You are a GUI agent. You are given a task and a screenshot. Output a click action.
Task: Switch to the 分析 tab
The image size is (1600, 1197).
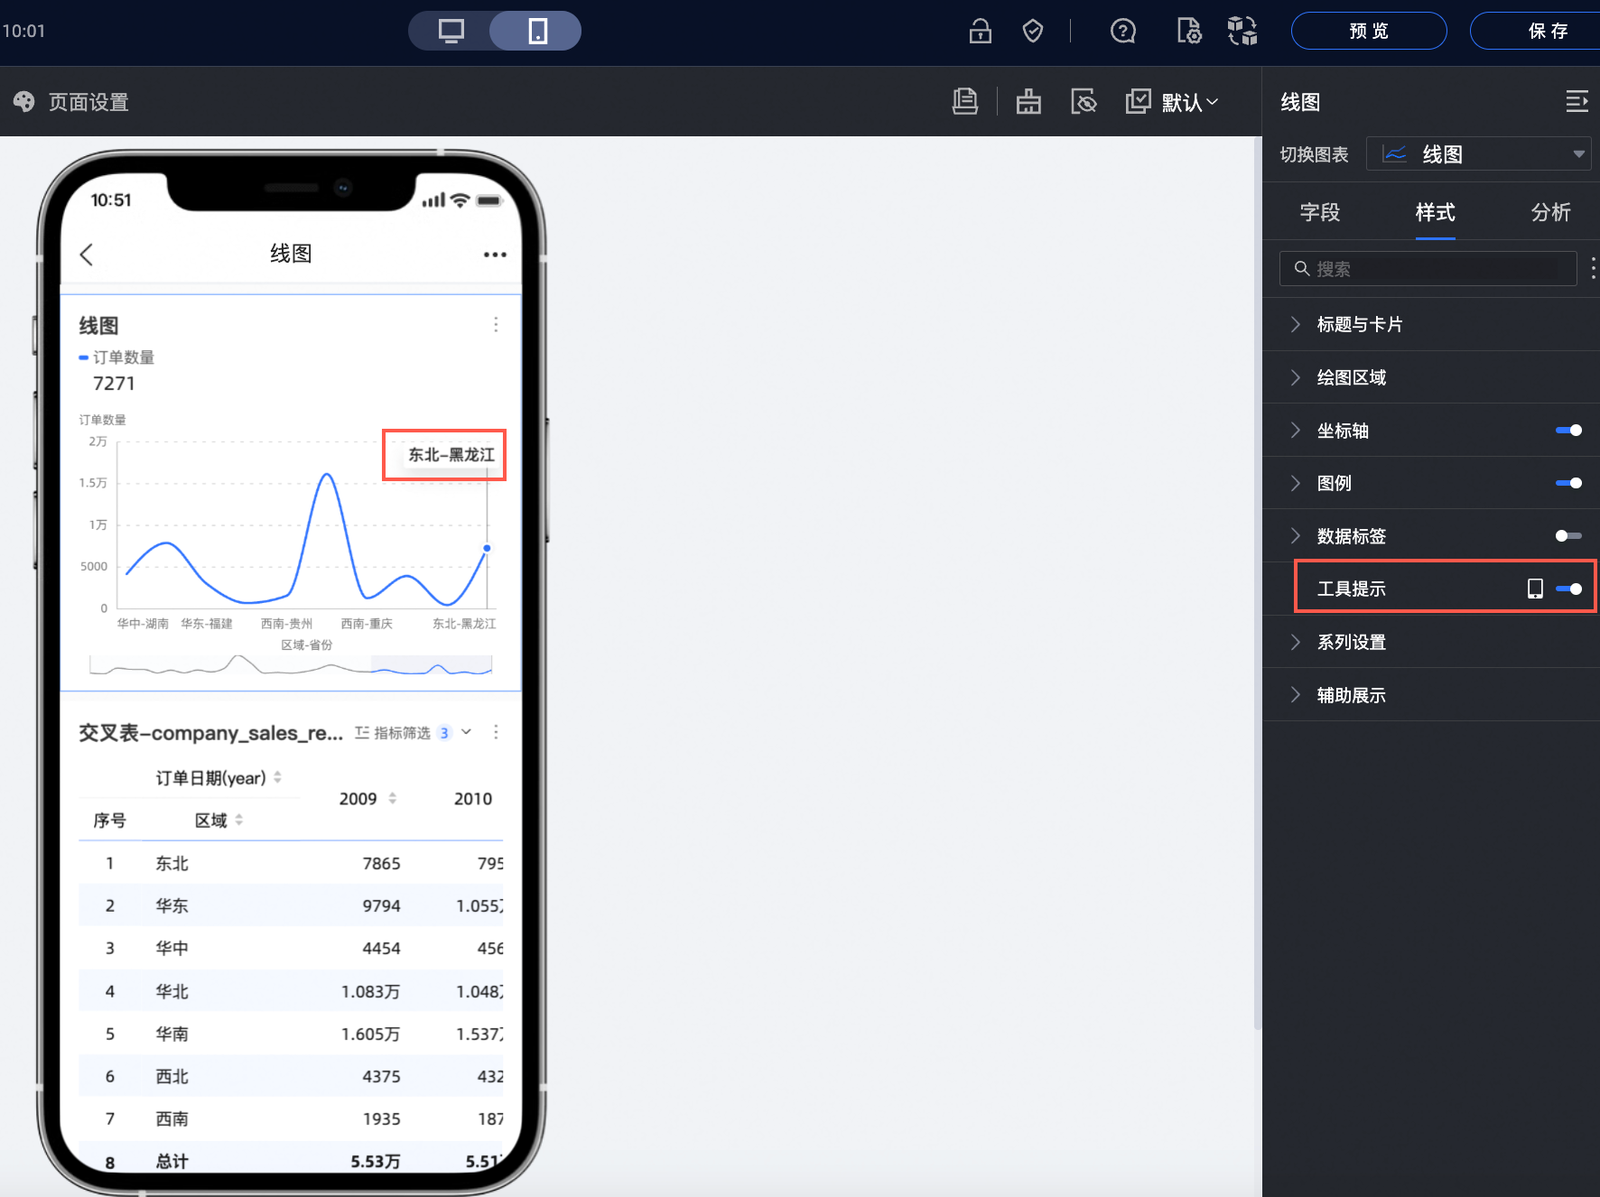click(x=1550, y=212)
